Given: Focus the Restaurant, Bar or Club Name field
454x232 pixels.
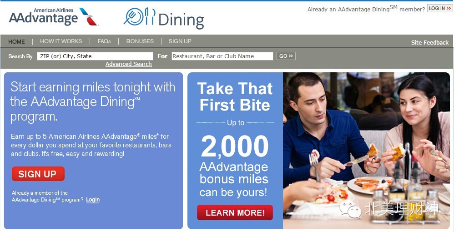Looking at the screenshot, I should (222, 56).
